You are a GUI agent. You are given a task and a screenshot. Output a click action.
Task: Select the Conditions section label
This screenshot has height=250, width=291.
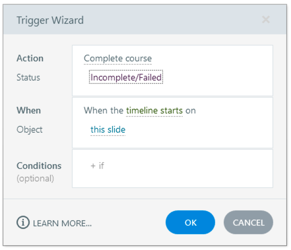coord(39,166)
